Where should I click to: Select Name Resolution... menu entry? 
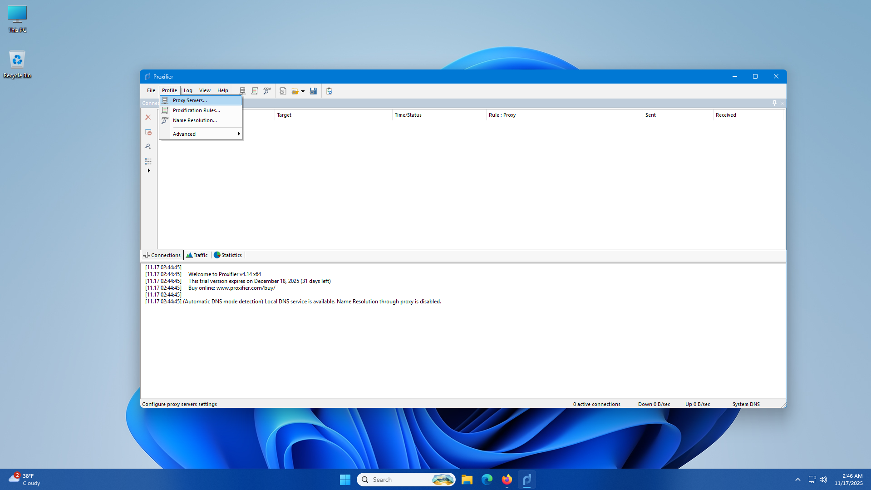coord(201,120)
